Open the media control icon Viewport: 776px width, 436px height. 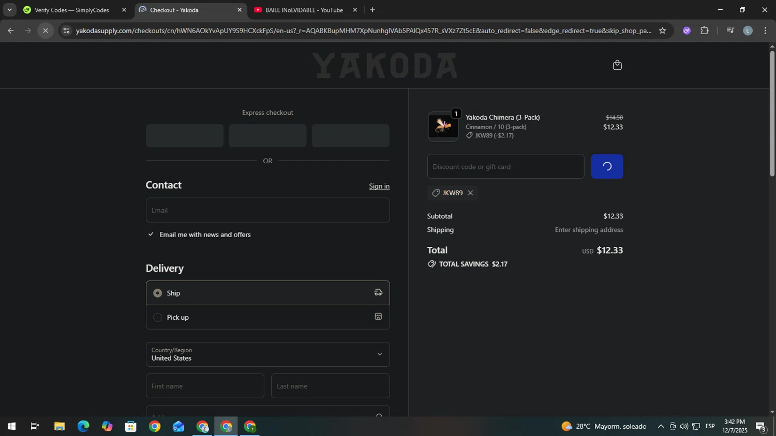(730, 30)
